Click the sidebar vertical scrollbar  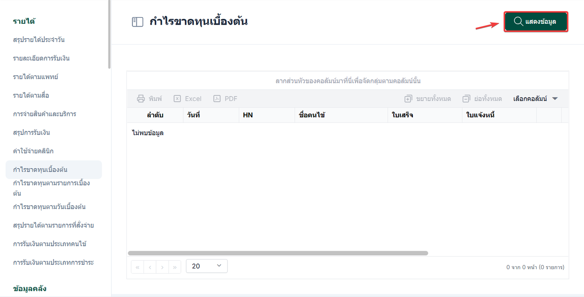pos(109,33)
